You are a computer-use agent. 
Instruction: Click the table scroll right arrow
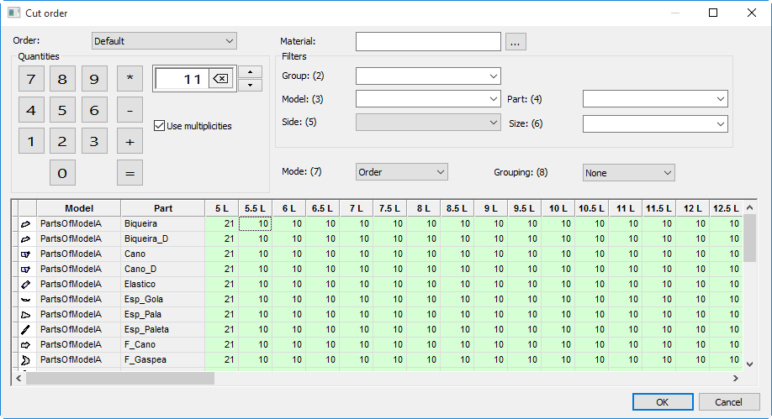(x=736, y=378)
